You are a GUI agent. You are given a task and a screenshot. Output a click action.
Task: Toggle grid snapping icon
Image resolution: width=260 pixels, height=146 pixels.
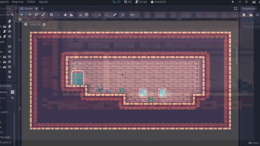(87, 15)
